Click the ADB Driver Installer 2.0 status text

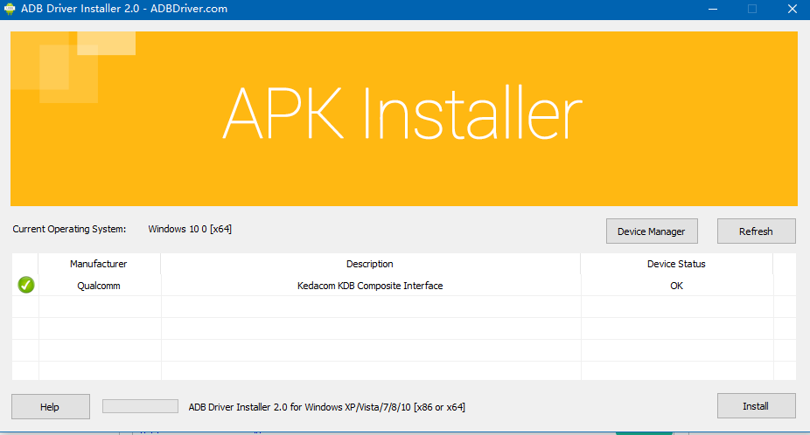click(326, 406)
